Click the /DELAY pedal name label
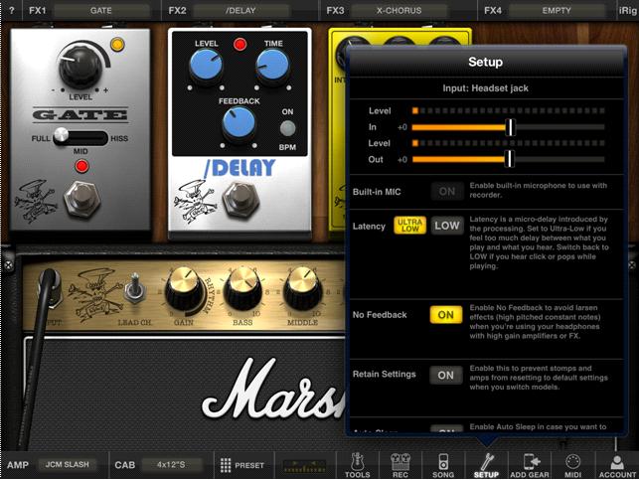The height and width of the screenshot is (480, 639). tap(240, 168)
